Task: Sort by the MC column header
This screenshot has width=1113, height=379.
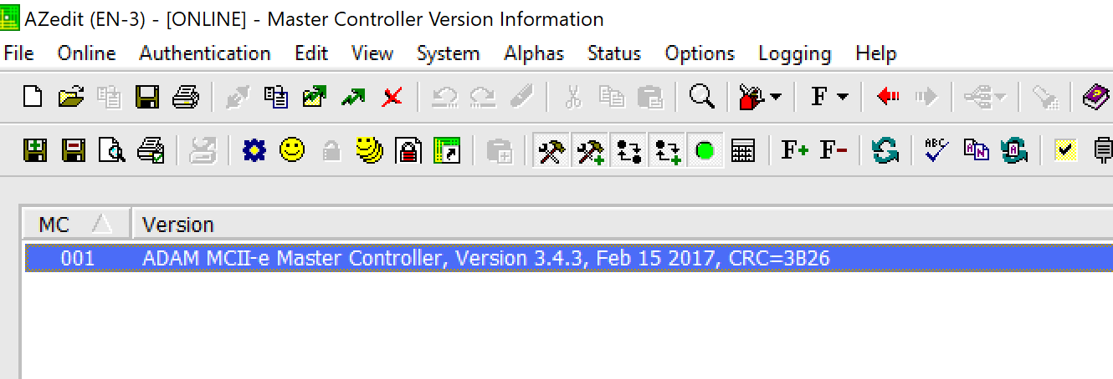Action: [75, 225]
